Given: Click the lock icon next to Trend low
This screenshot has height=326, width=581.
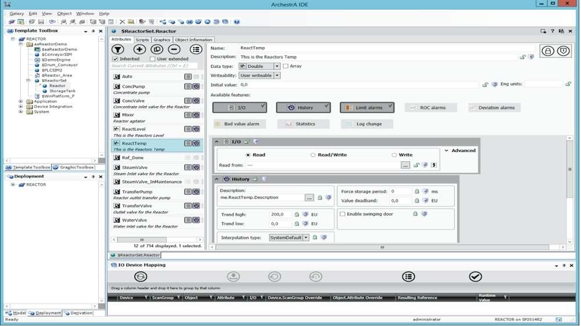Looking at the screenshot, I should point(296,223).
